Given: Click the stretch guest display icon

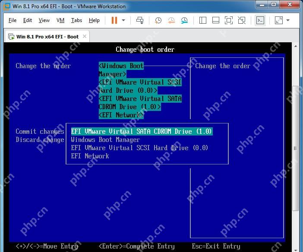Looking at the screenshot, I should pos(279,20).
